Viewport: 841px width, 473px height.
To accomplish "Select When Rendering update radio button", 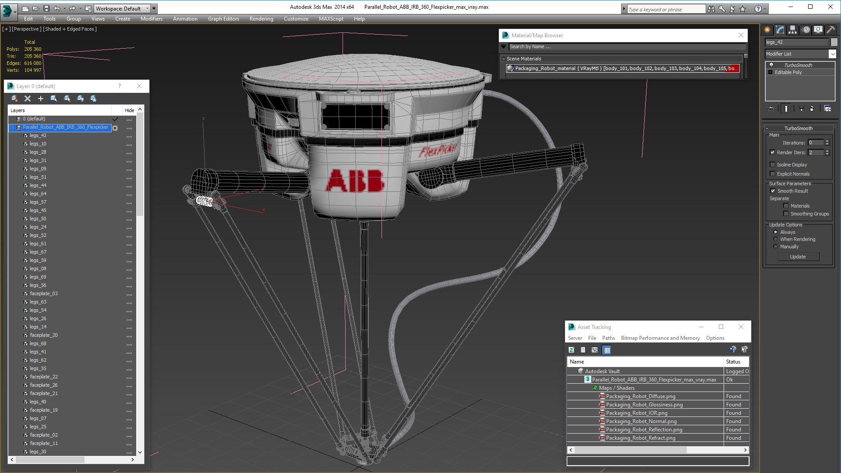I will (x=775, y=239).
